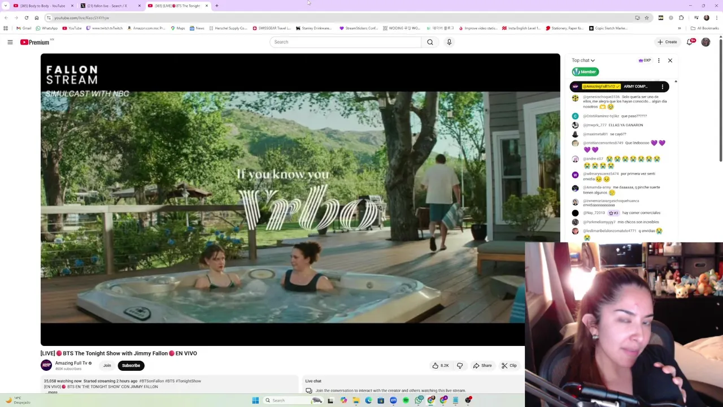Clip the live stream
This screenshot has height=407, width=723.
[509, 366]
